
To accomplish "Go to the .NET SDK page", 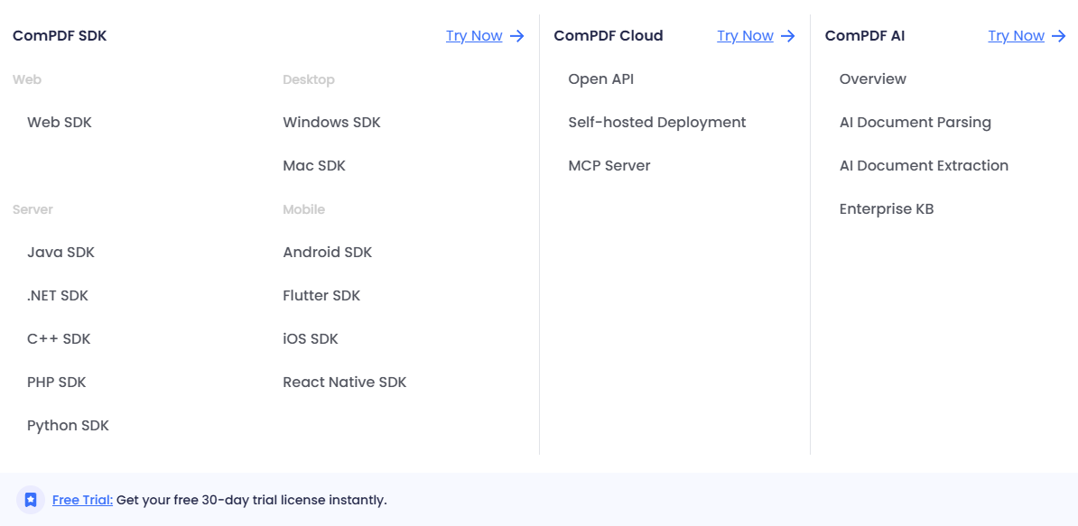I will (x=58, y=296).
